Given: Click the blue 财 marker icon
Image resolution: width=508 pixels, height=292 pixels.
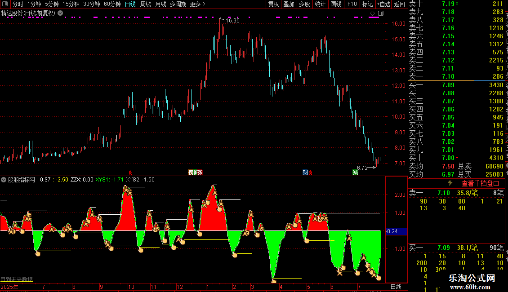Looking at the screenshot, I should pos(305,173).
